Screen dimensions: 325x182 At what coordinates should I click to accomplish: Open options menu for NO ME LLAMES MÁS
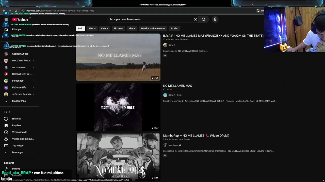pyautogui.click(x=284, y=85)
